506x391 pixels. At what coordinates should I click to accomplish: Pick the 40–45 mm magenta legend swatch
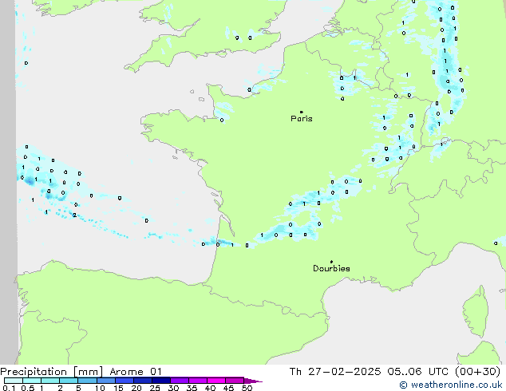[x=216, y=381]
